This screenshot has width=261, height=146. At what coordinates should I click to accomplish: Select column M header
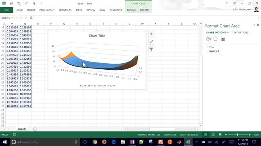point(12,24)
